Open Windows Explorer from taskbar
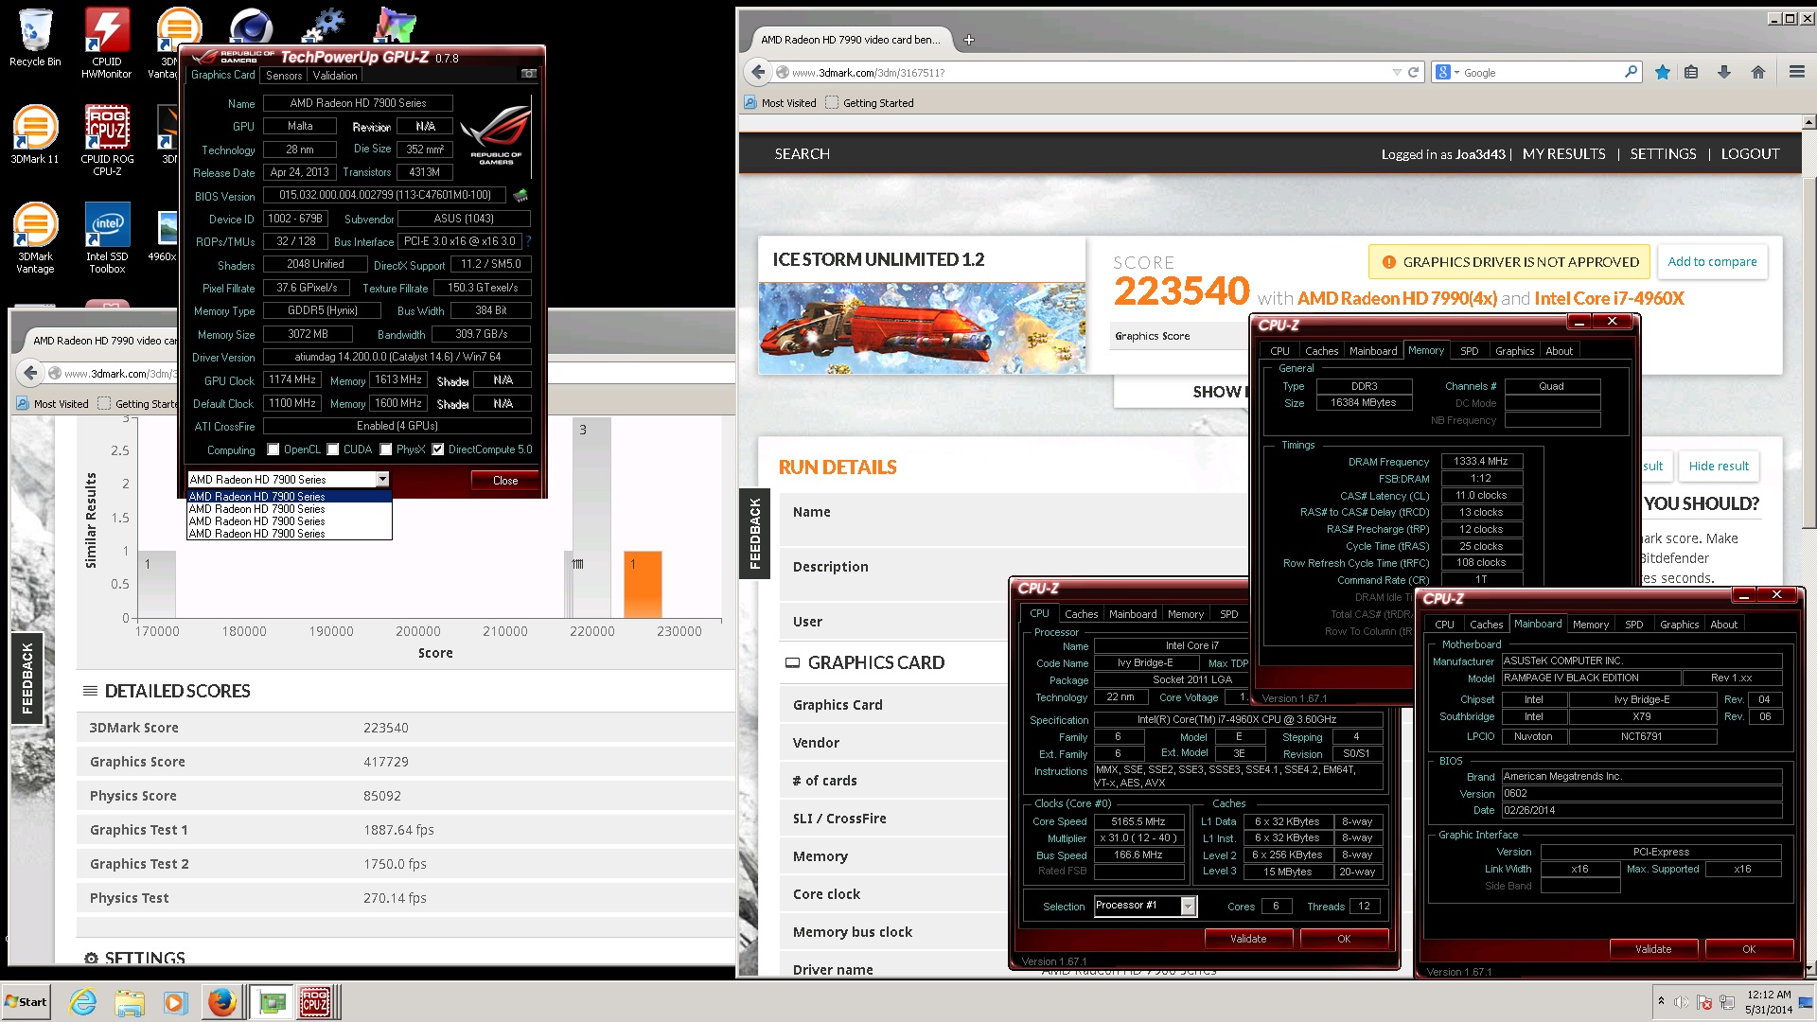1817x1022 pixels. tap(130, 1002)
